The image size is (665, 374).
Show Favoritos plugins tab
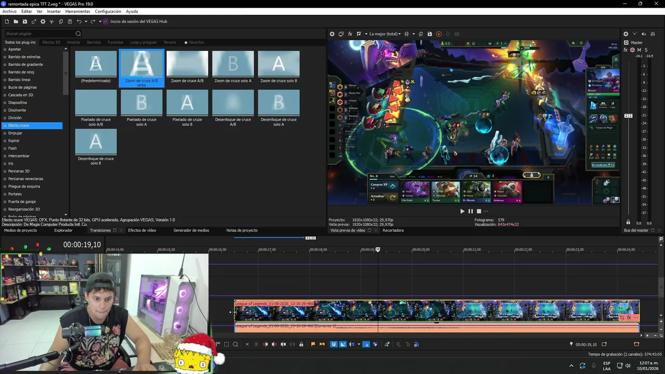[194, 43]
